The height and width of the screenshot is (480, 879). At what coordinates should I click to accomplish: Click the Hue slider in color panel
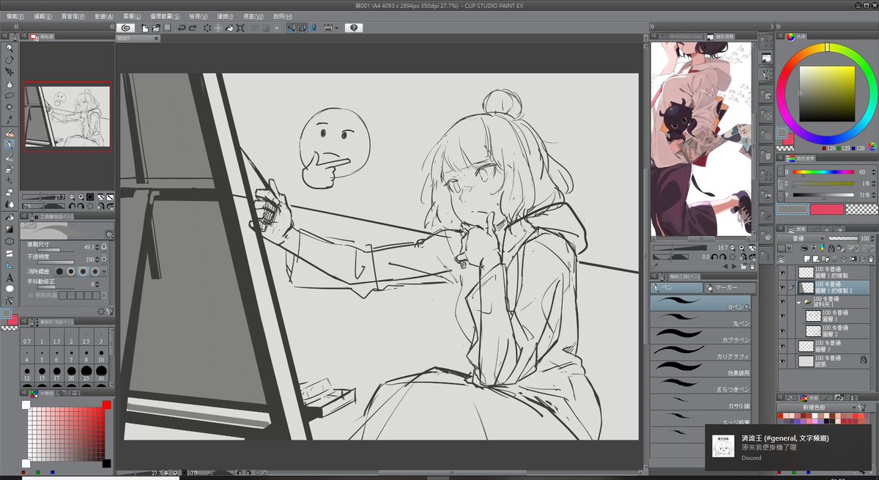(823, 172)
